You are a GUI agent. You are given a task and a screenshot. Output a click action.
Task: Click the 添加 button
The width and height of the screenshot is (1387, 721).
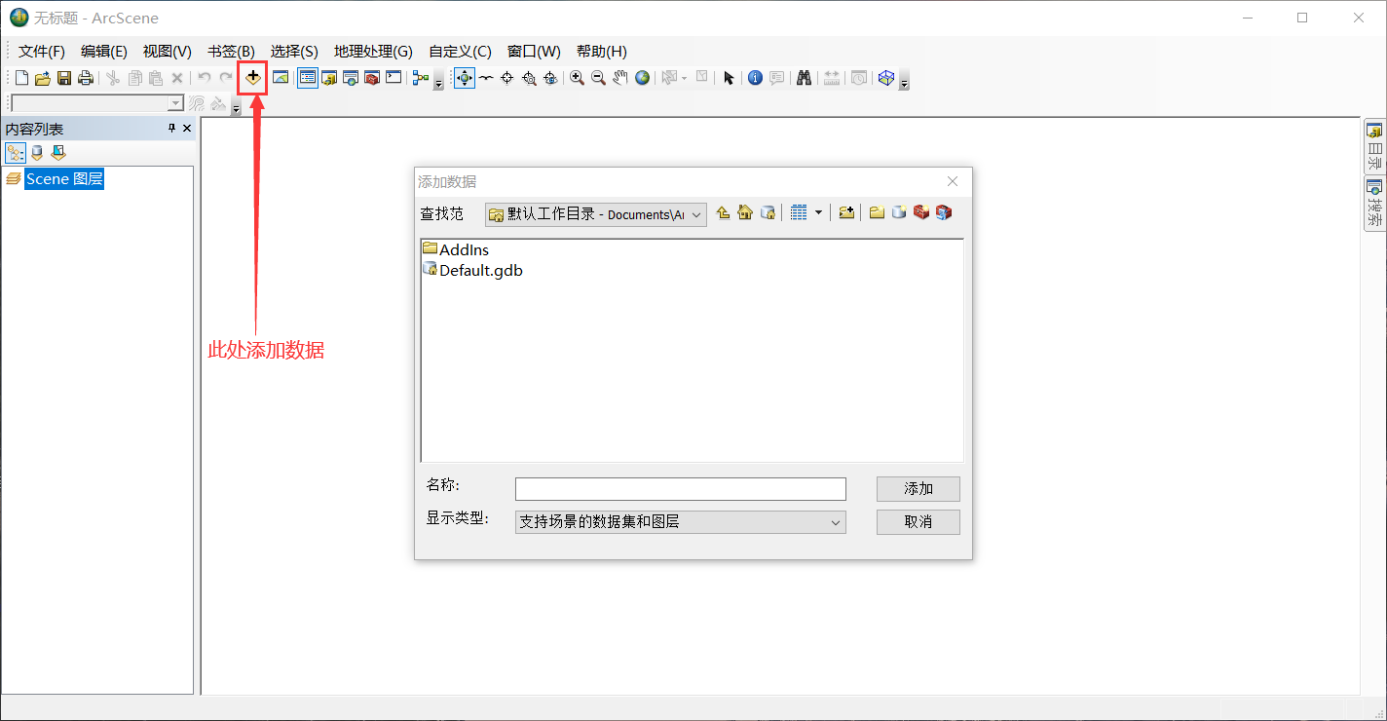point(918,489)
